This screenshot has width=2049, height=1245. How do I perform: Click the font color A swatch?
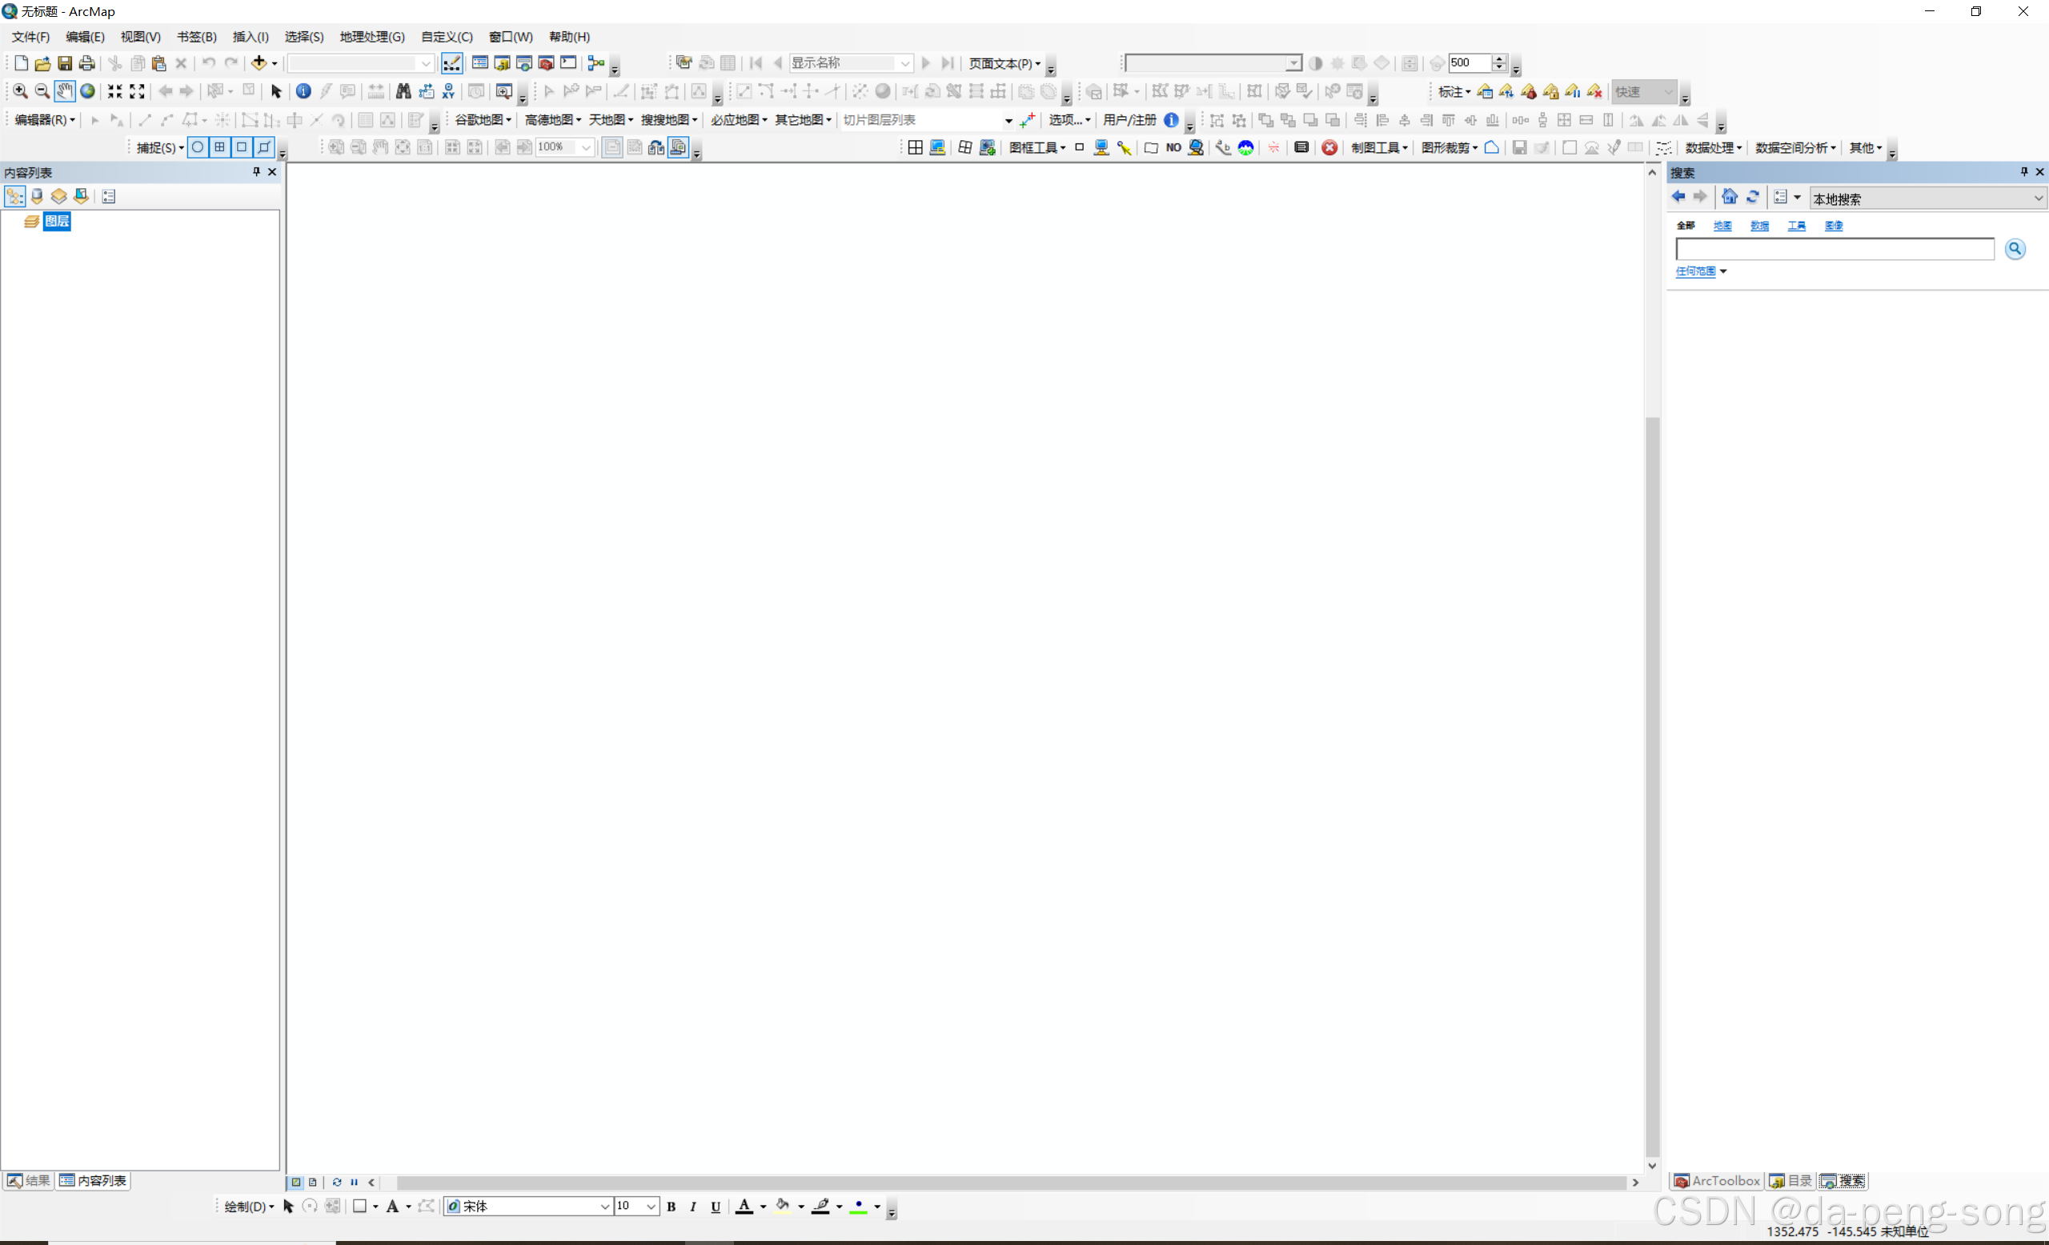click(744, 1207)
